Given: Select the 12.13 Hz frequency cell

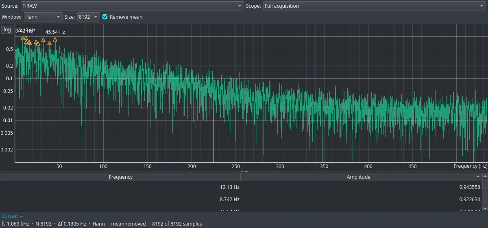Looking at the screenshot, I should pos(120,187).
